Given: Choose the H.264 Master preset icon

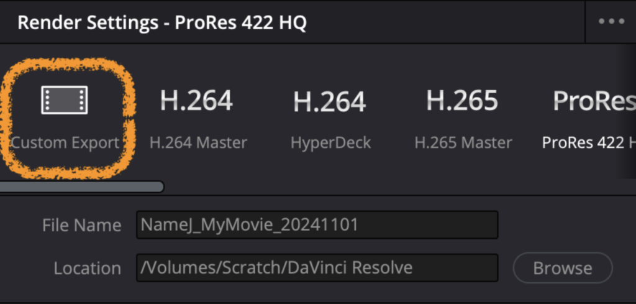Looking at the screenshot, I should 196,101.
